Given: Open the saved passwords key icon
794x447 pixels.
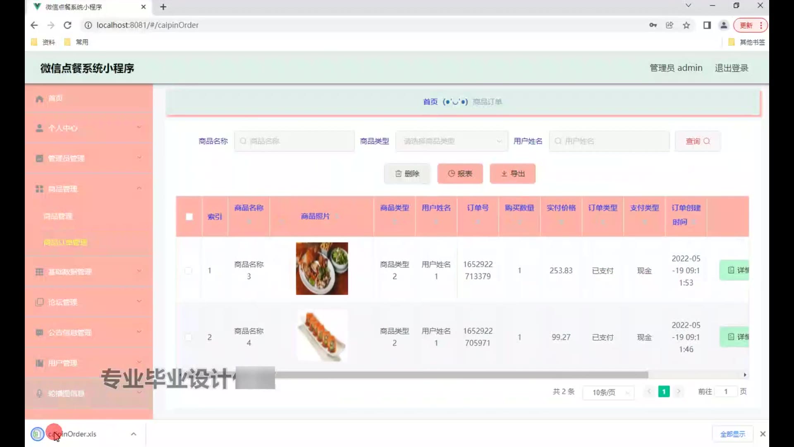Looking at the screenshot, I should (653, 25).
